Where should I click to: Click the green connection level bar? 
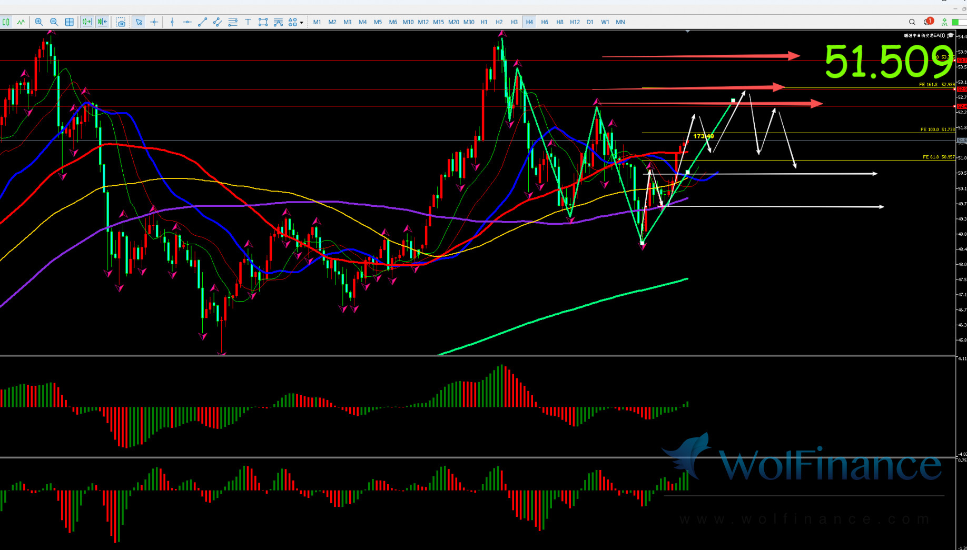pyautogui.click(x=956, y=22)
